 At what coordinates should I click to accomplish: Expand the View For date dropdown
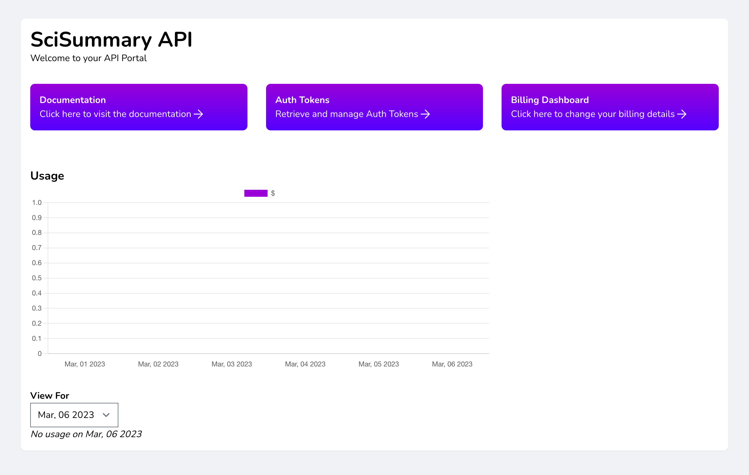[x=74, y=415]
